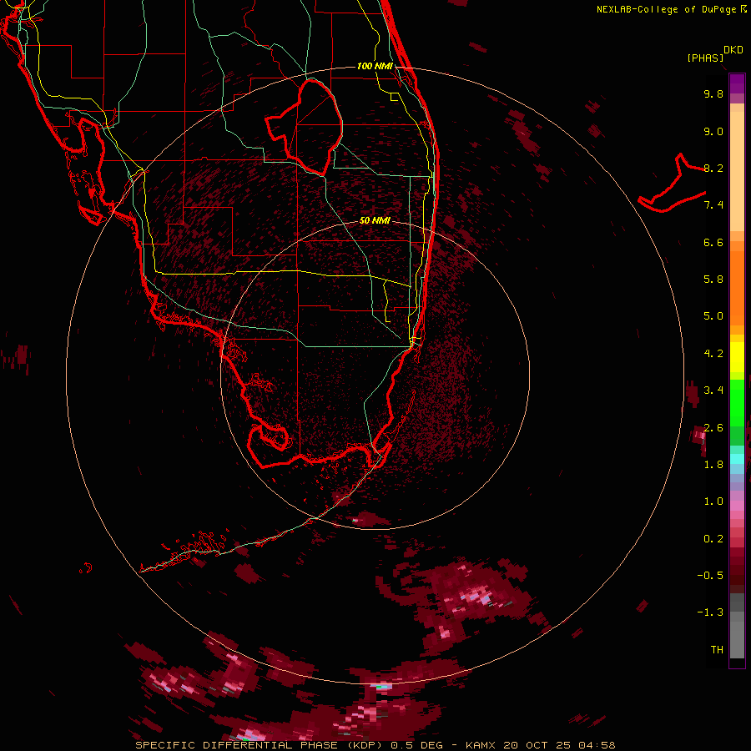
Task: Click the 1.8 color scale value
Action: point(713,465)
